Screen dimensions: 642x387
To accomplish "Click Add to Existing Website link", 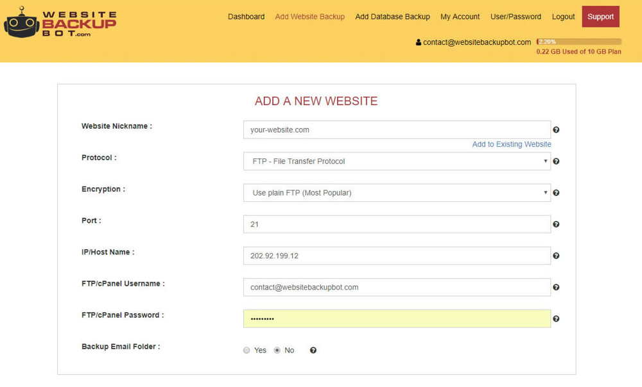I will [x=512, y=144].
